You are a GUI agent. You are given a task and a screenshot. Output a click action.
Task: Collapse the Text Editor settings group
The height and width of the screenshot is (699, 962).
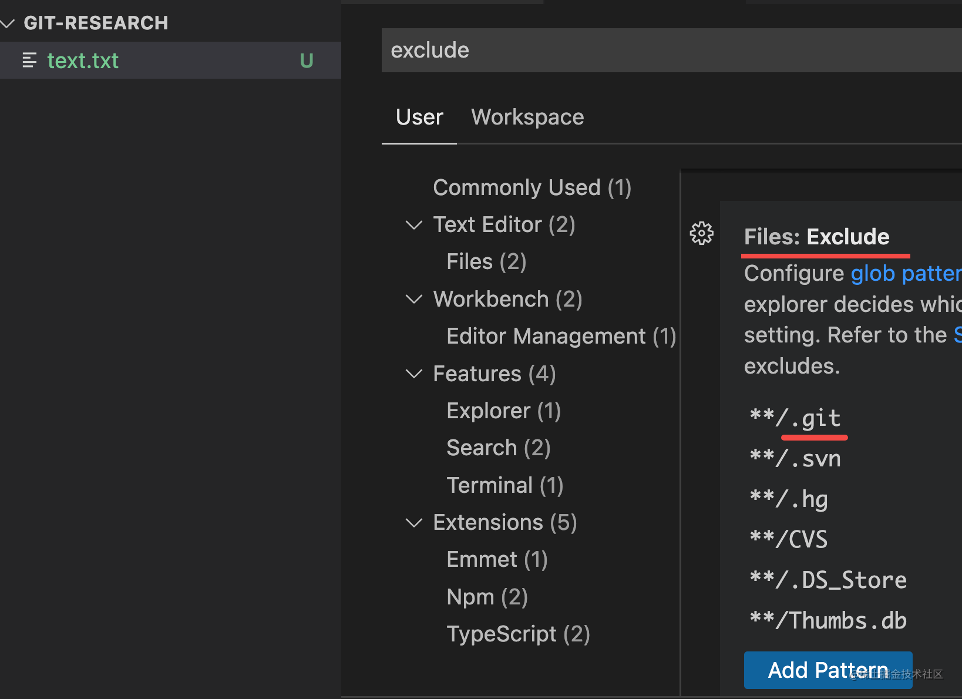pyautogui.click(x=414, y=225)
